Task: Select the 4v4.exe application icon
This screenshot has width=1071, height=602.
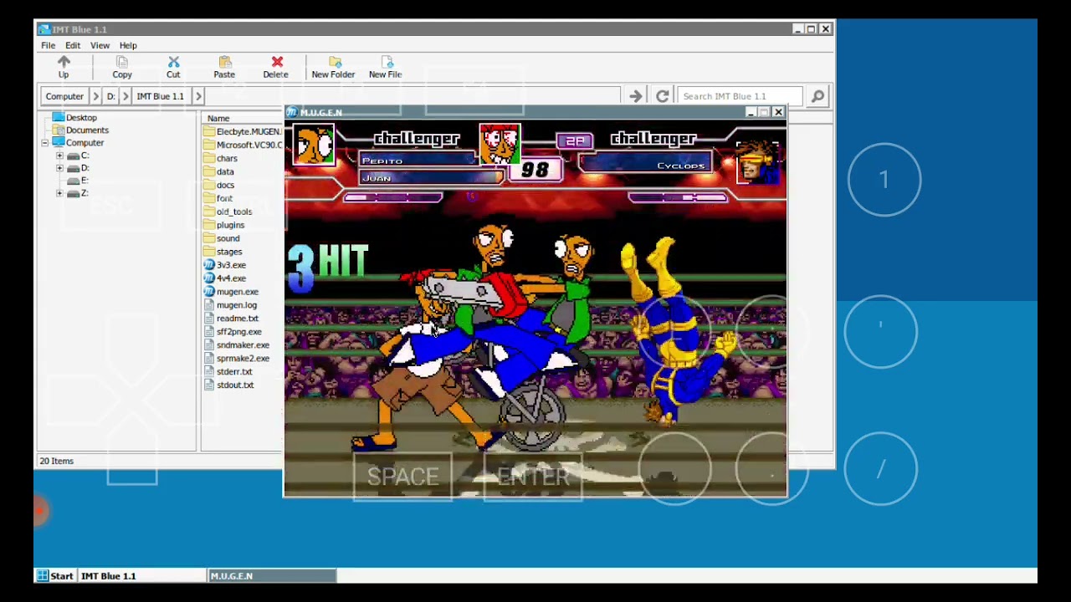Action: 209,278
